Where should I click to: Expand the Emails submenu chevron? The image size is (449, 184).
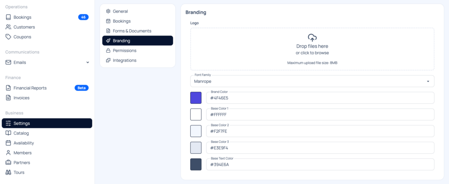pyautogui.click(x=88, y=63)
